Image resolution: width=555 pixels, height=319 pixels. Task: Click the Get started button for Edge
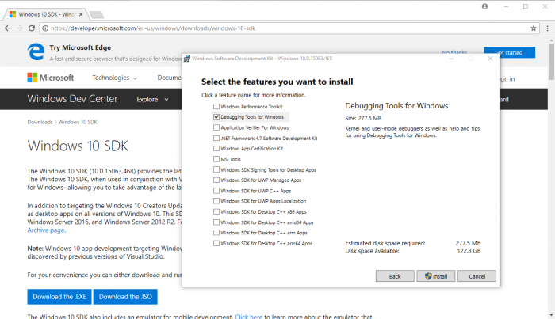click(509, 52)
